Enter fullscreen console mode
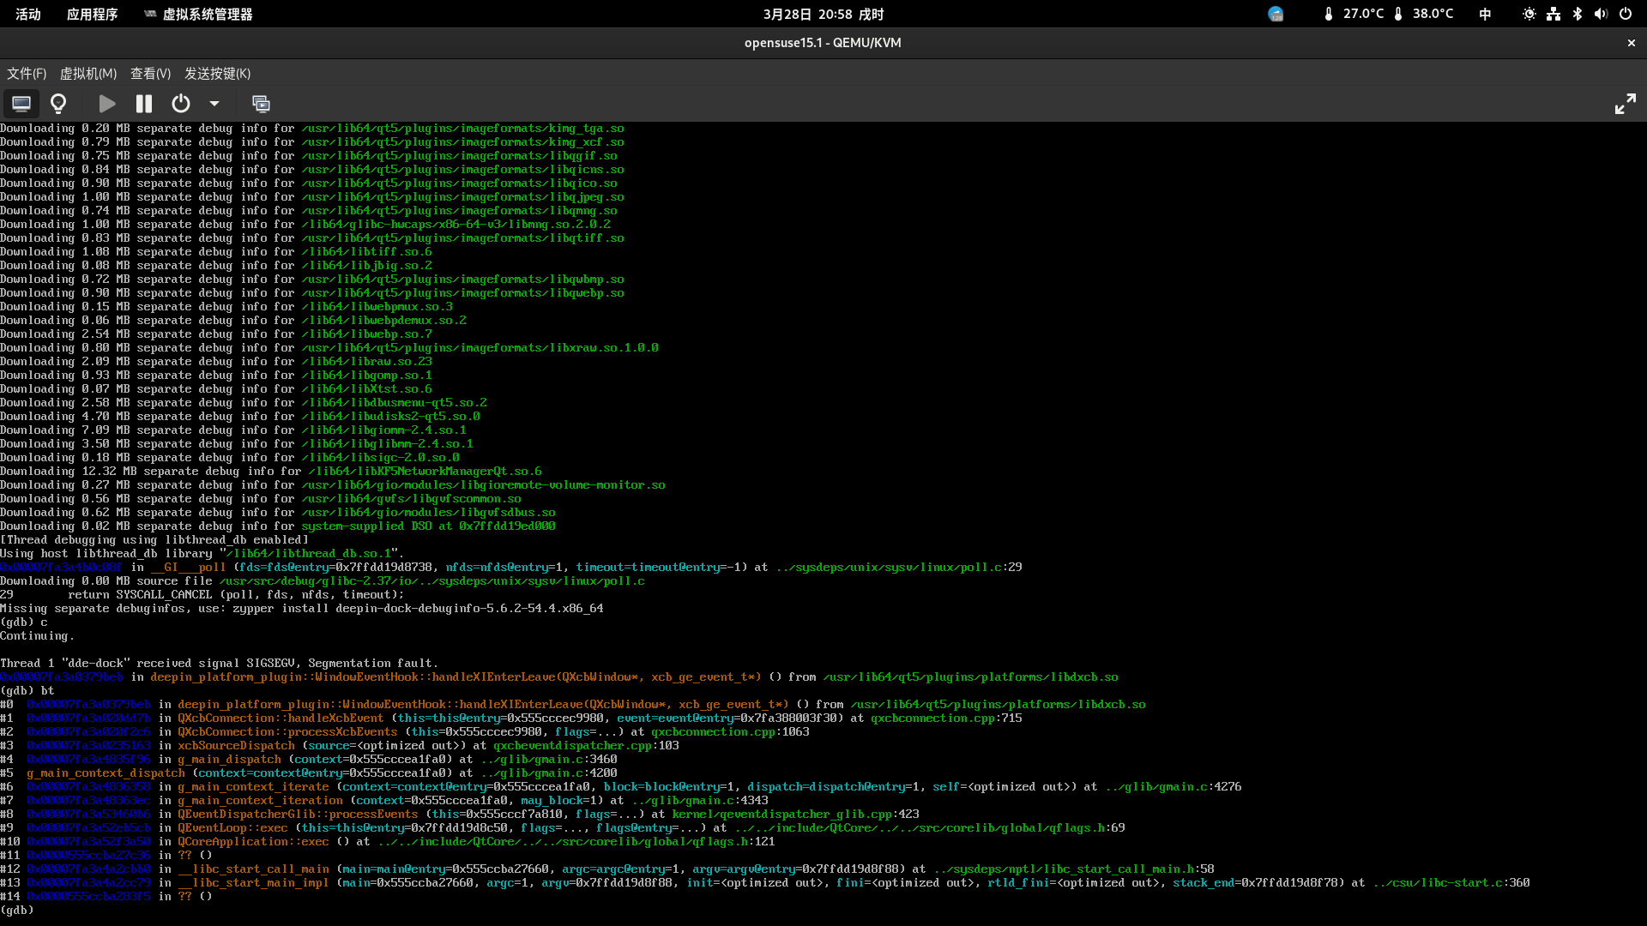Screen dimensions: 1647x926 click(x=1626, y=103)
